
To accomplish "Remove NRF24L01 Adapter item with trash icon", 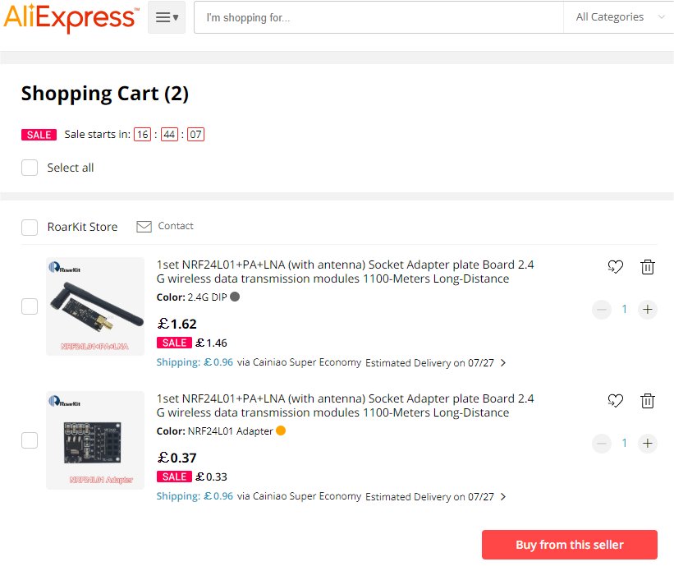I will 648,400.
